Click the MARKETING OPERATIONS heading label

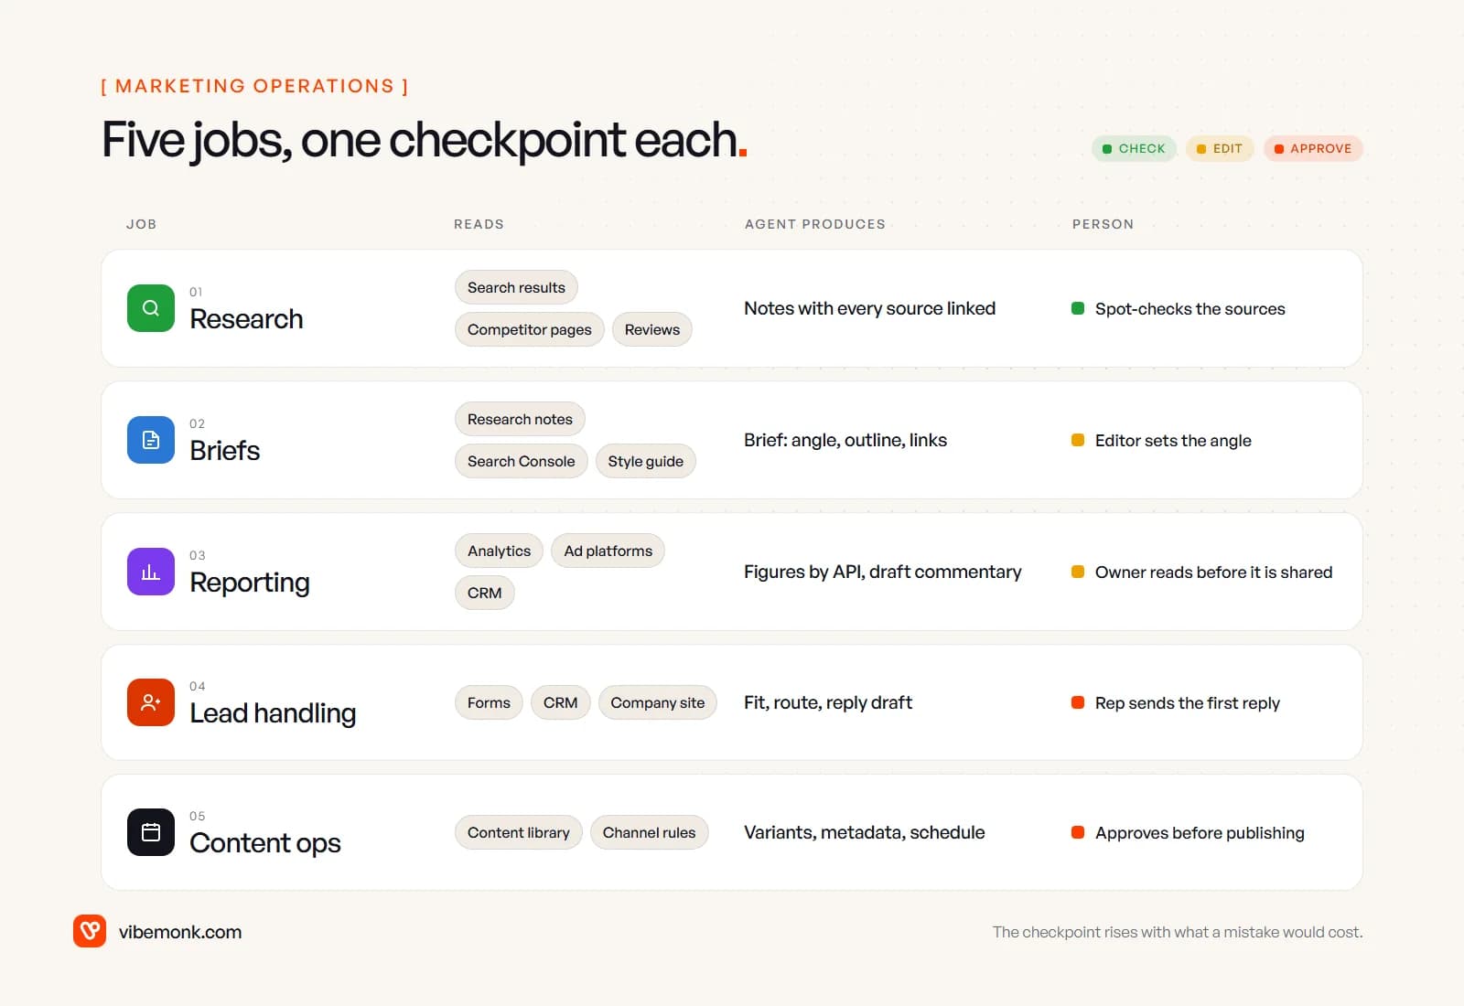click(254, 86)
